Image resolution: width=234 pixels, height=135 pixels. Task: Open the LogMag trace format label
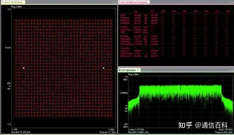pyautogui.click(x=124, y=93)
